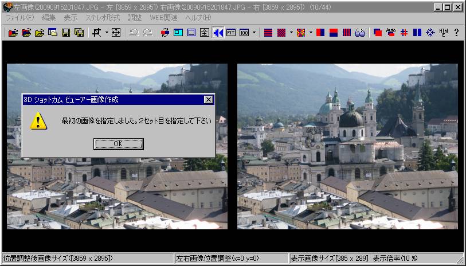Viewport: 466px width, 266px height.
Task: Expand the checkerboard format dropdown arrow
Action: 291,33
